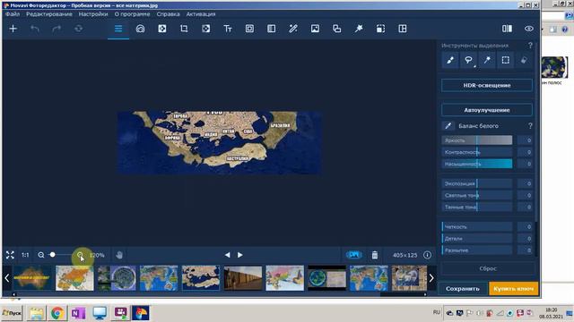This screenshot has width=574, height=322.
Task: Click the Четкость sharpness slider
Action: [x=477, y=226]
